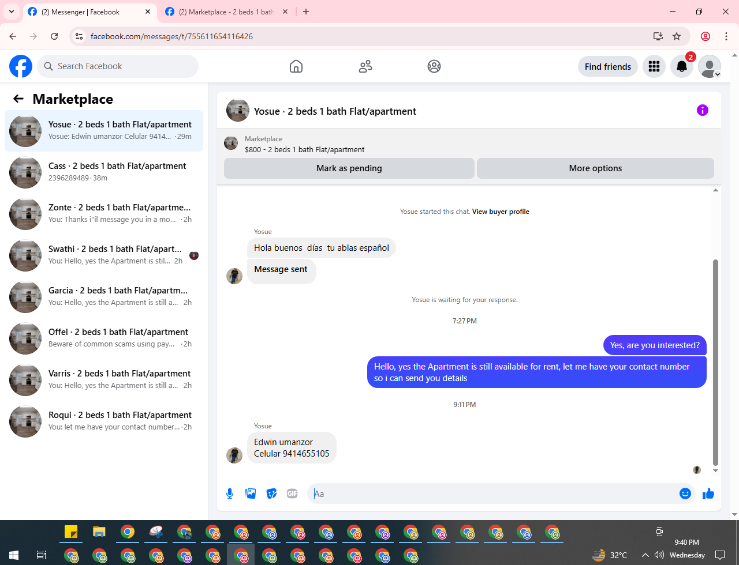Open a new browser tab
Screen dimensions: 739x565
click(306, 12)
